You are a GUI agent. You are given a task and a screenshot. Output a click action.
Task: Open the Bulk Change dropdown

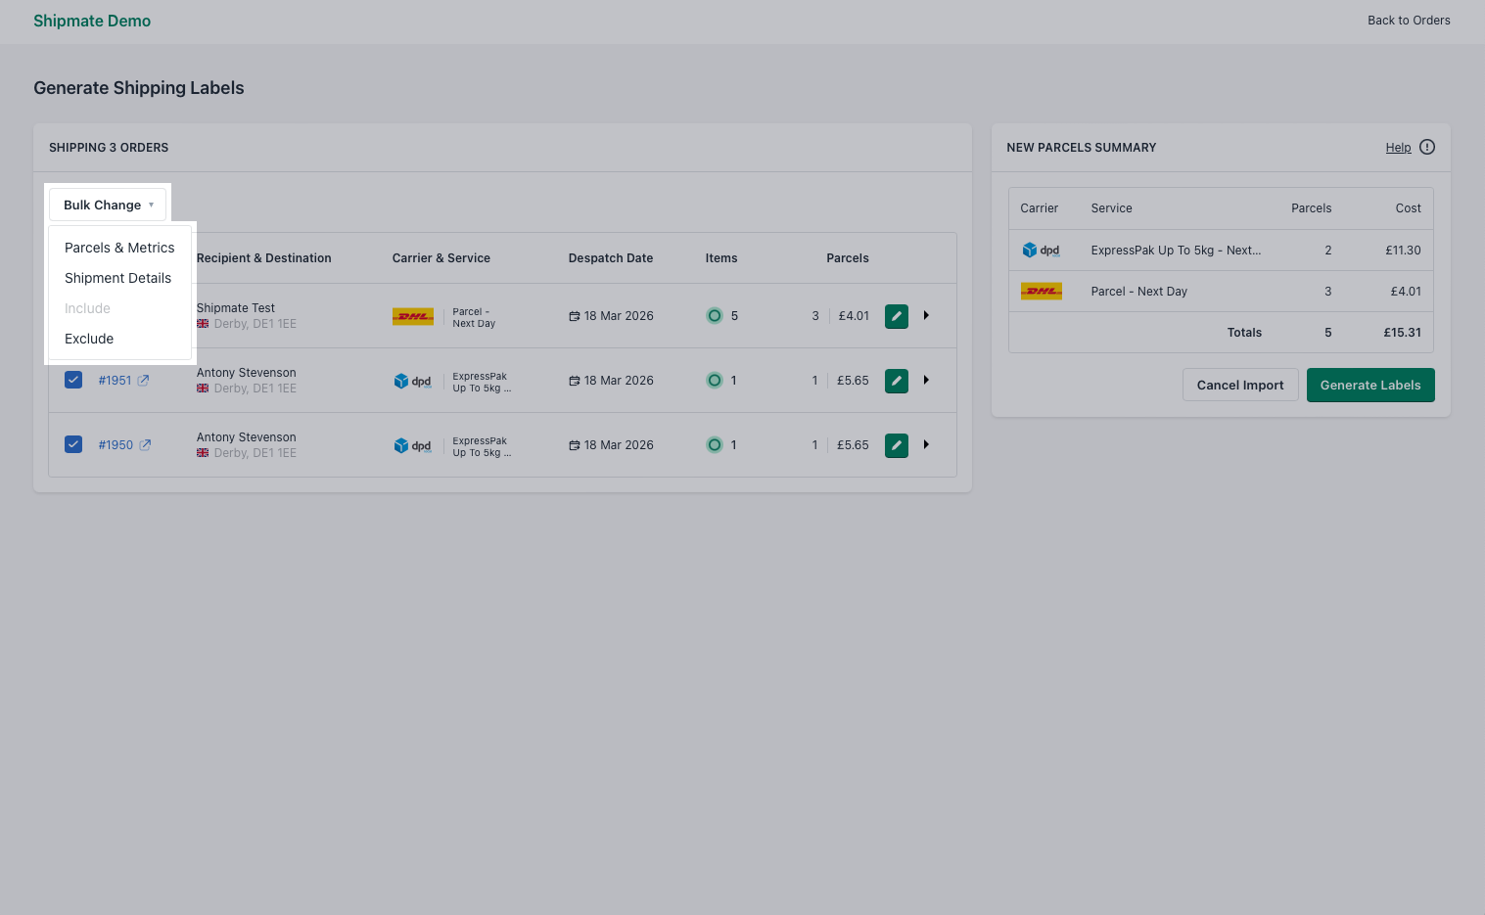point(108,205)
